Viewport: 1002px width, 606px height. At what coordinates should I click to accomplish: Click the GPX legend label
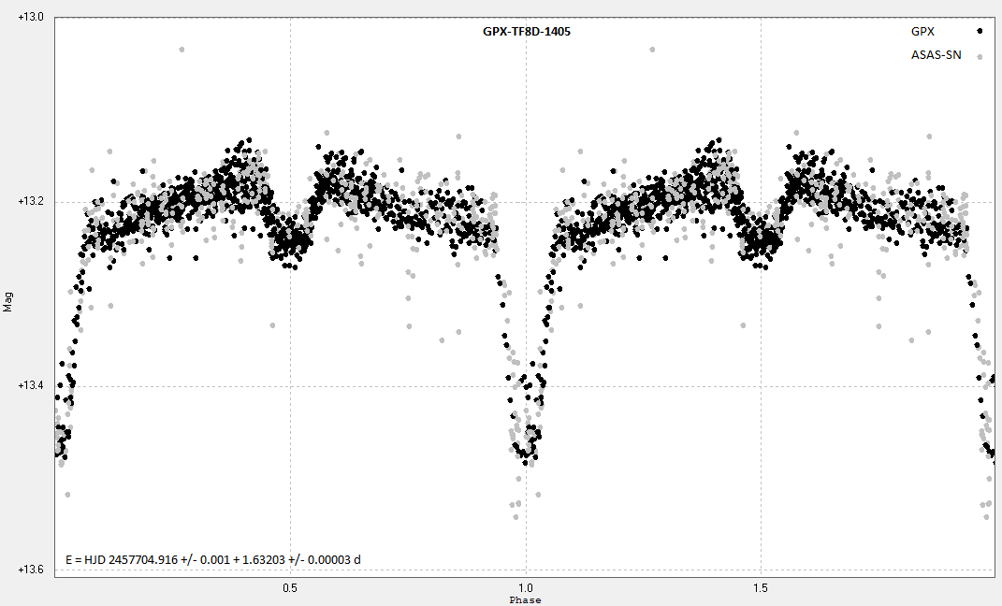coord(922,31)
